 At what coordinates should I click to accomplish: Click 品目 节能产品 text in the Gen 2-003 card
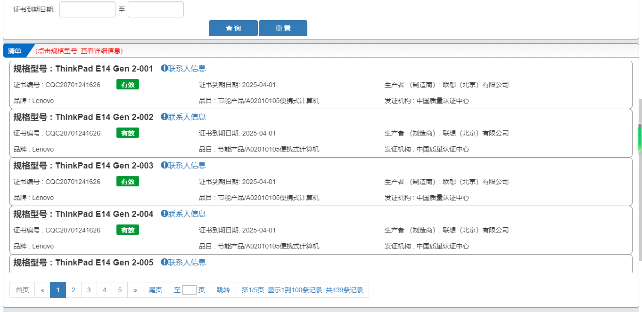point(259,198)
